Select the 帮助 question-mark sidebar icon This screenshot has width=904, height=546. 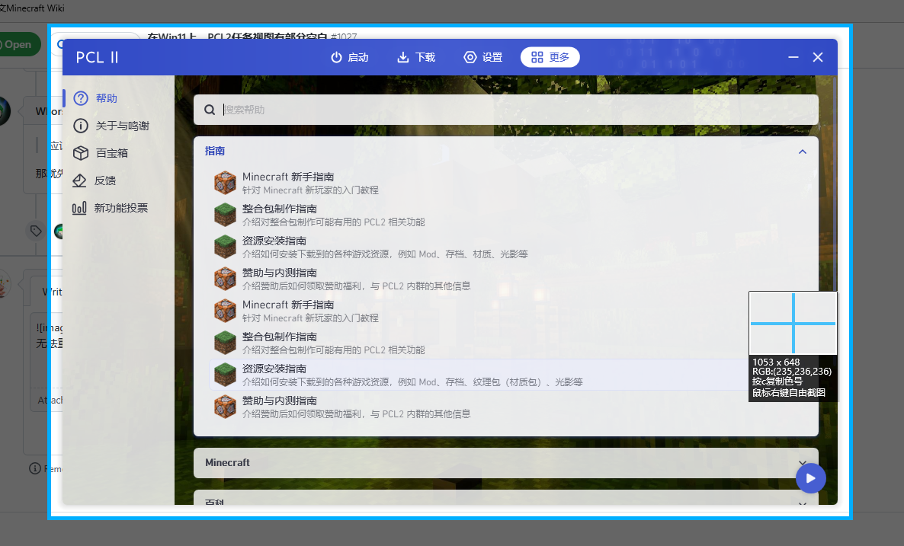point(80,97)
